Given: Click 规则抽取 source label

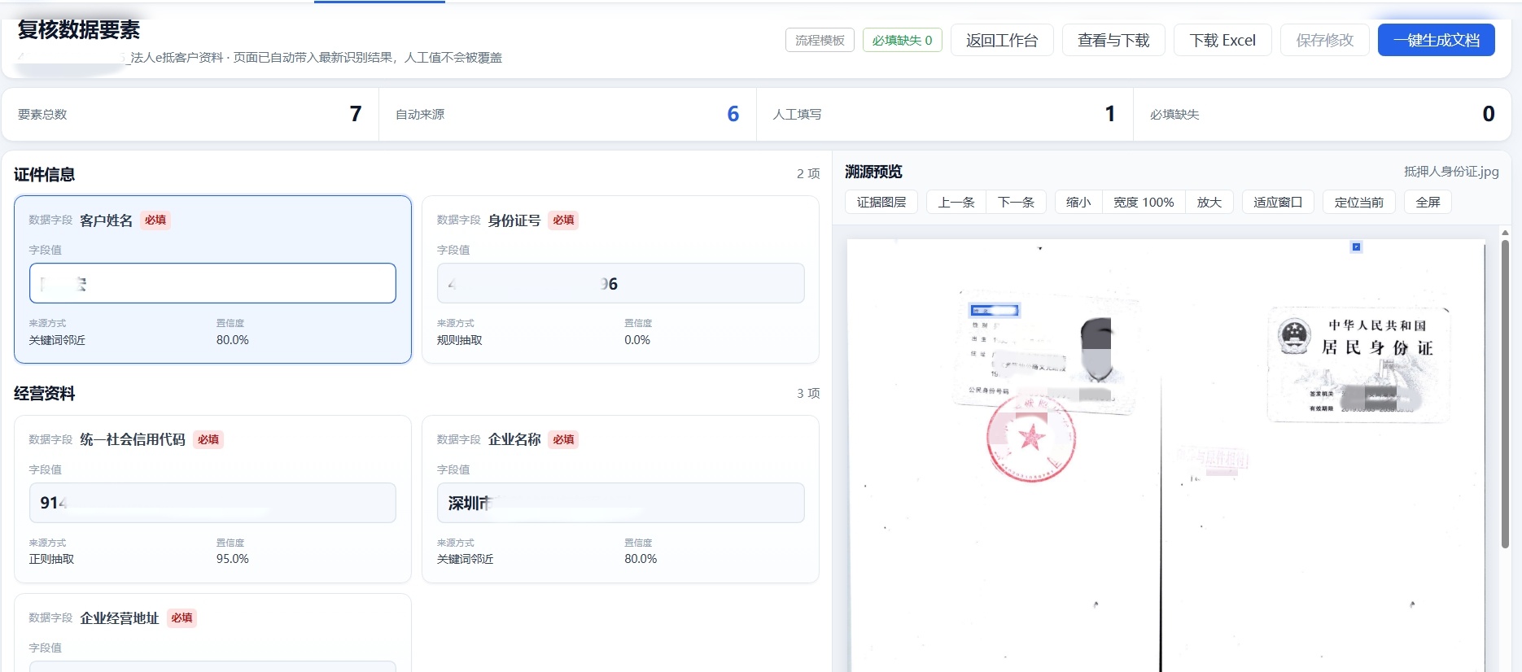Looking at the screenshot, I should pyautogui.click(x=460, y=340).
